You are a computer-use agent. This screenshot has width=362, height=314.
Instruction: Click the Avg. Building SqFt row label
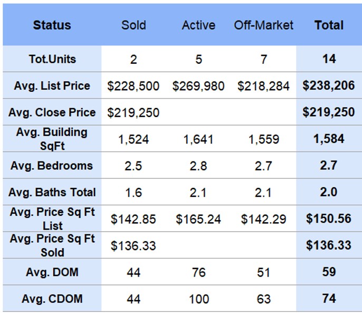pyautogui.click(x=52, y=139)
